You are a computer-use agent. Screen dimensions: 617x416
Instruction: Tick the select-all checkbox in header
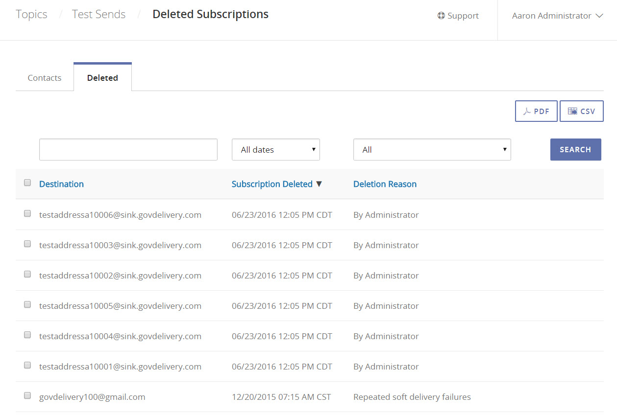pos(27,183)
